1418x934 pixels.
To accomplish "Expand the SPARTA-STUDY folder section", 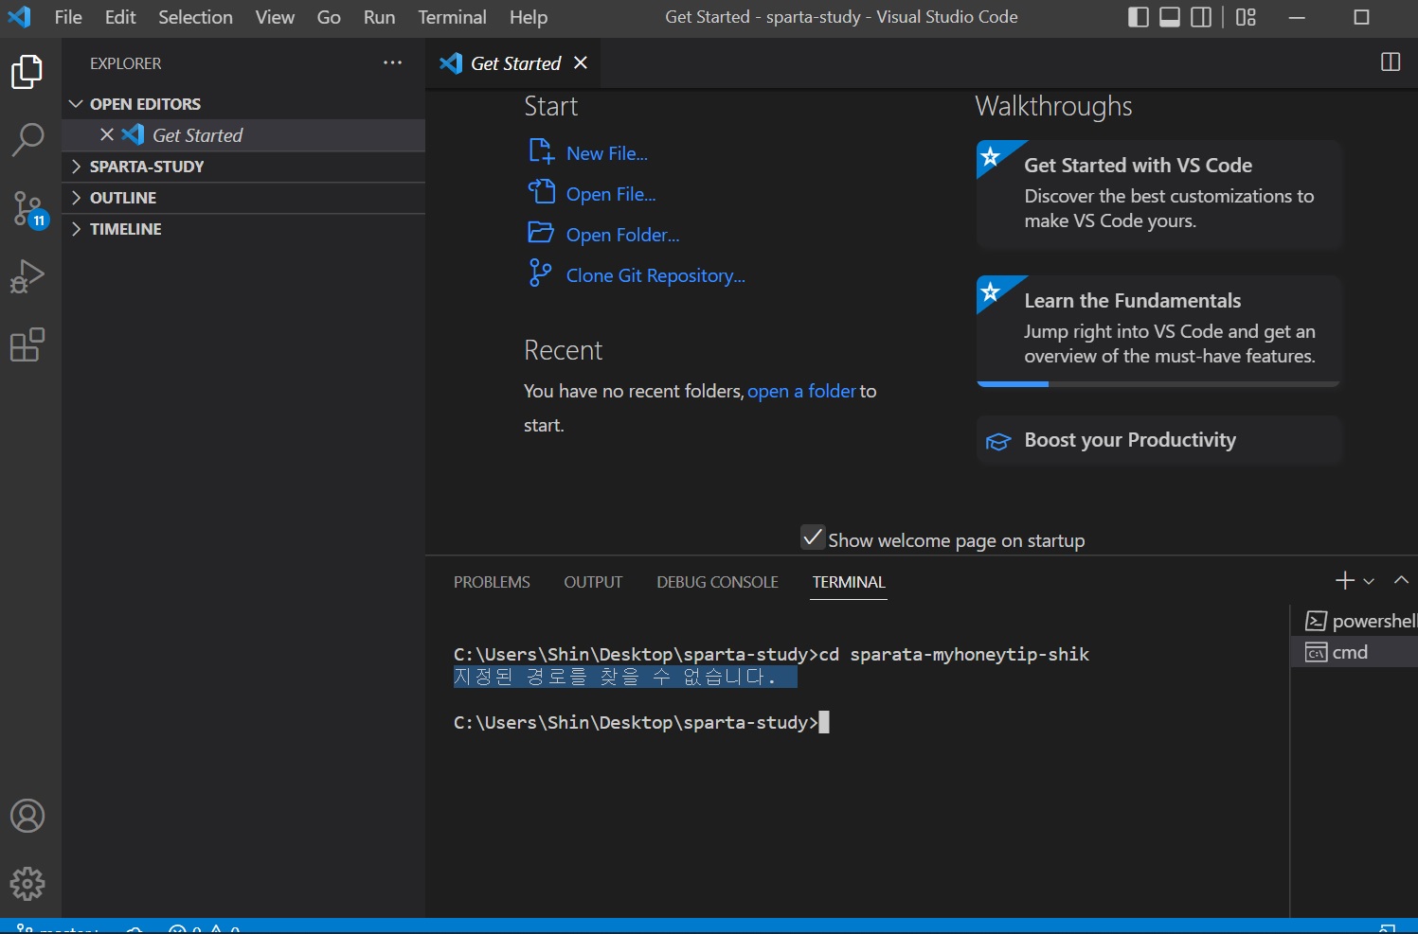I will tap(243, 167).
